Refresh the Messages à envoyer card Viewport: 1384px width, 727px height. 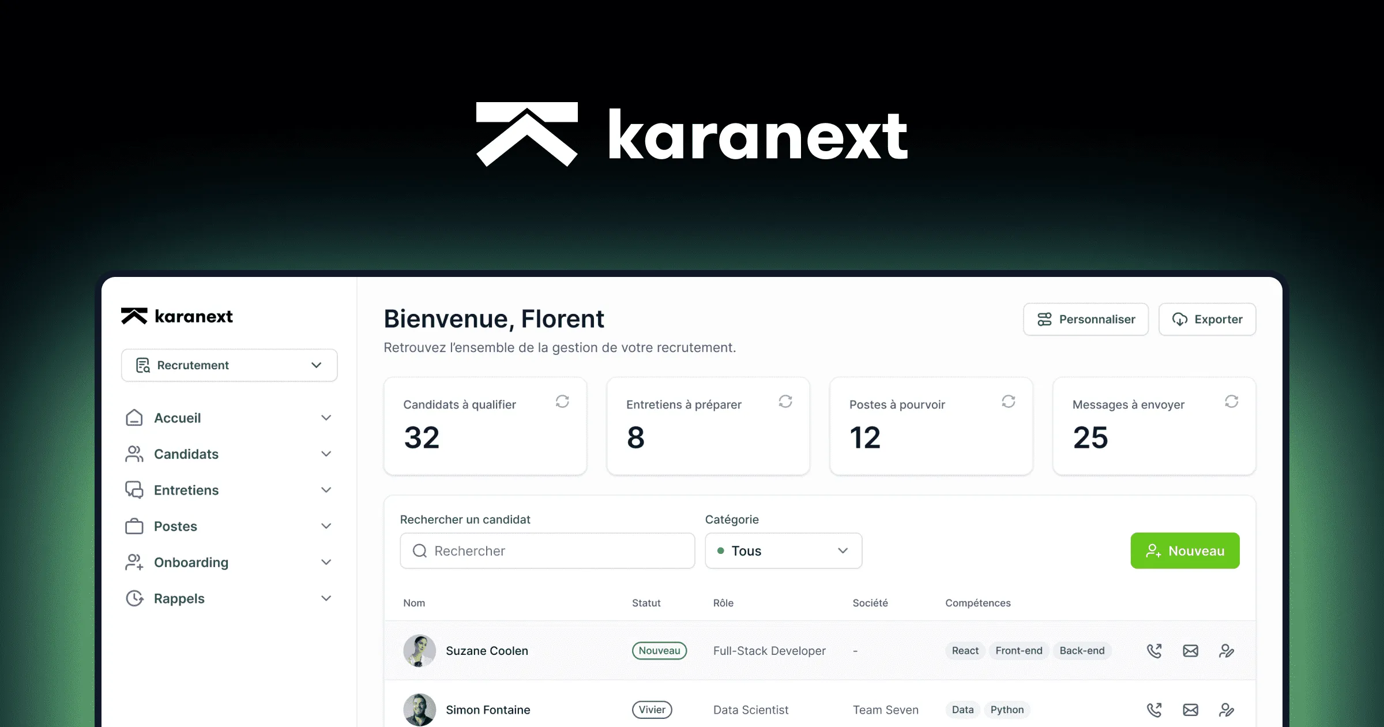(1232, 402)
